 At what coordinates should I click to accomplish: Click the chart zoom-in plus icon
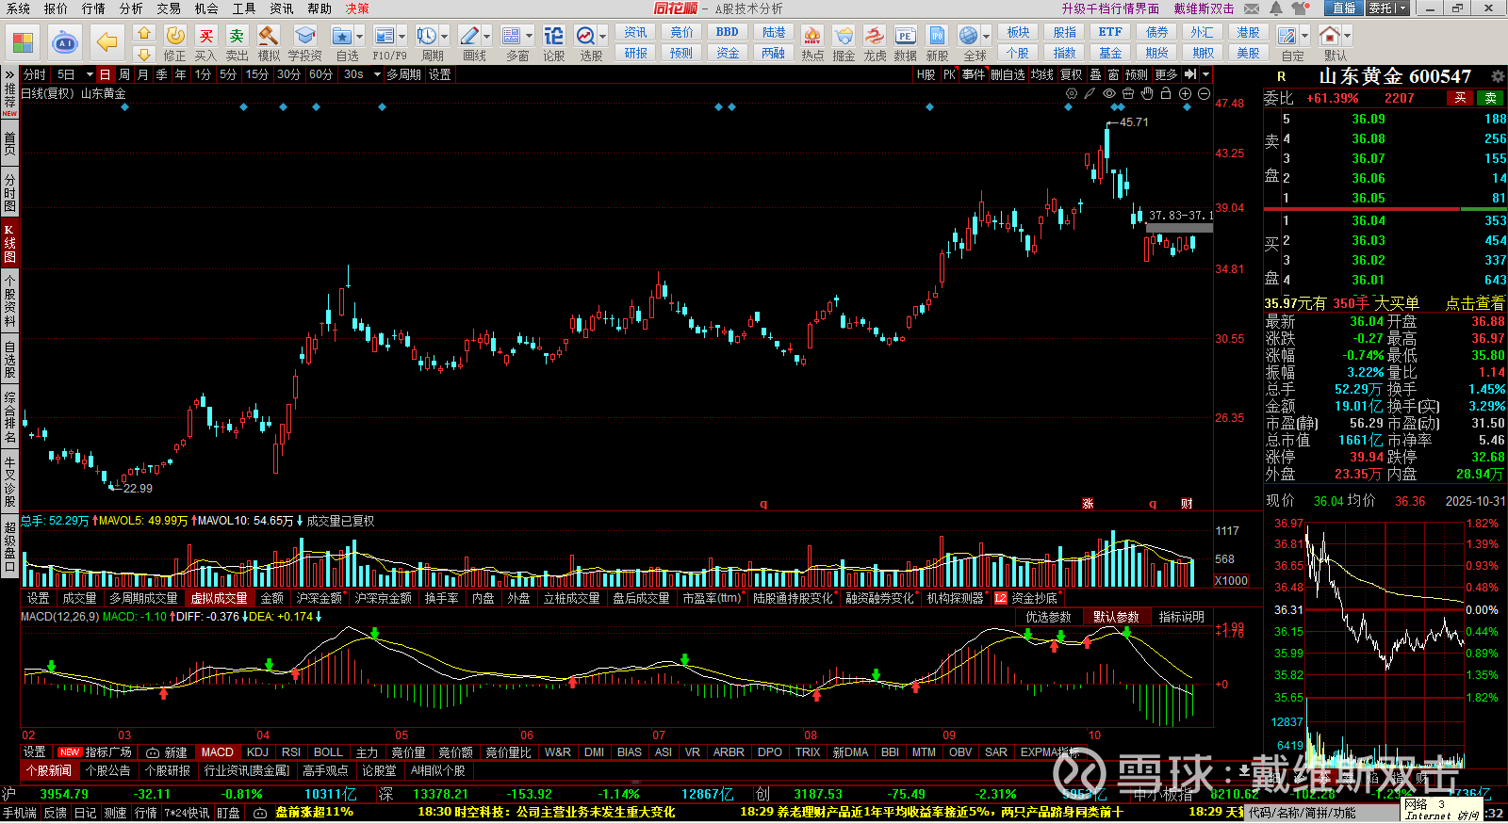(1185, 94)
